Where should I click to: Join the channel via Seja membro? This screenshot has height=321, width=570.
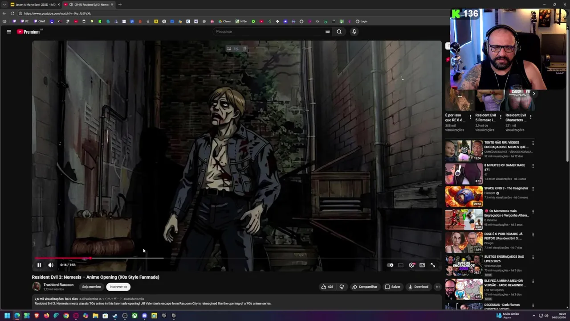click(91, 287)
